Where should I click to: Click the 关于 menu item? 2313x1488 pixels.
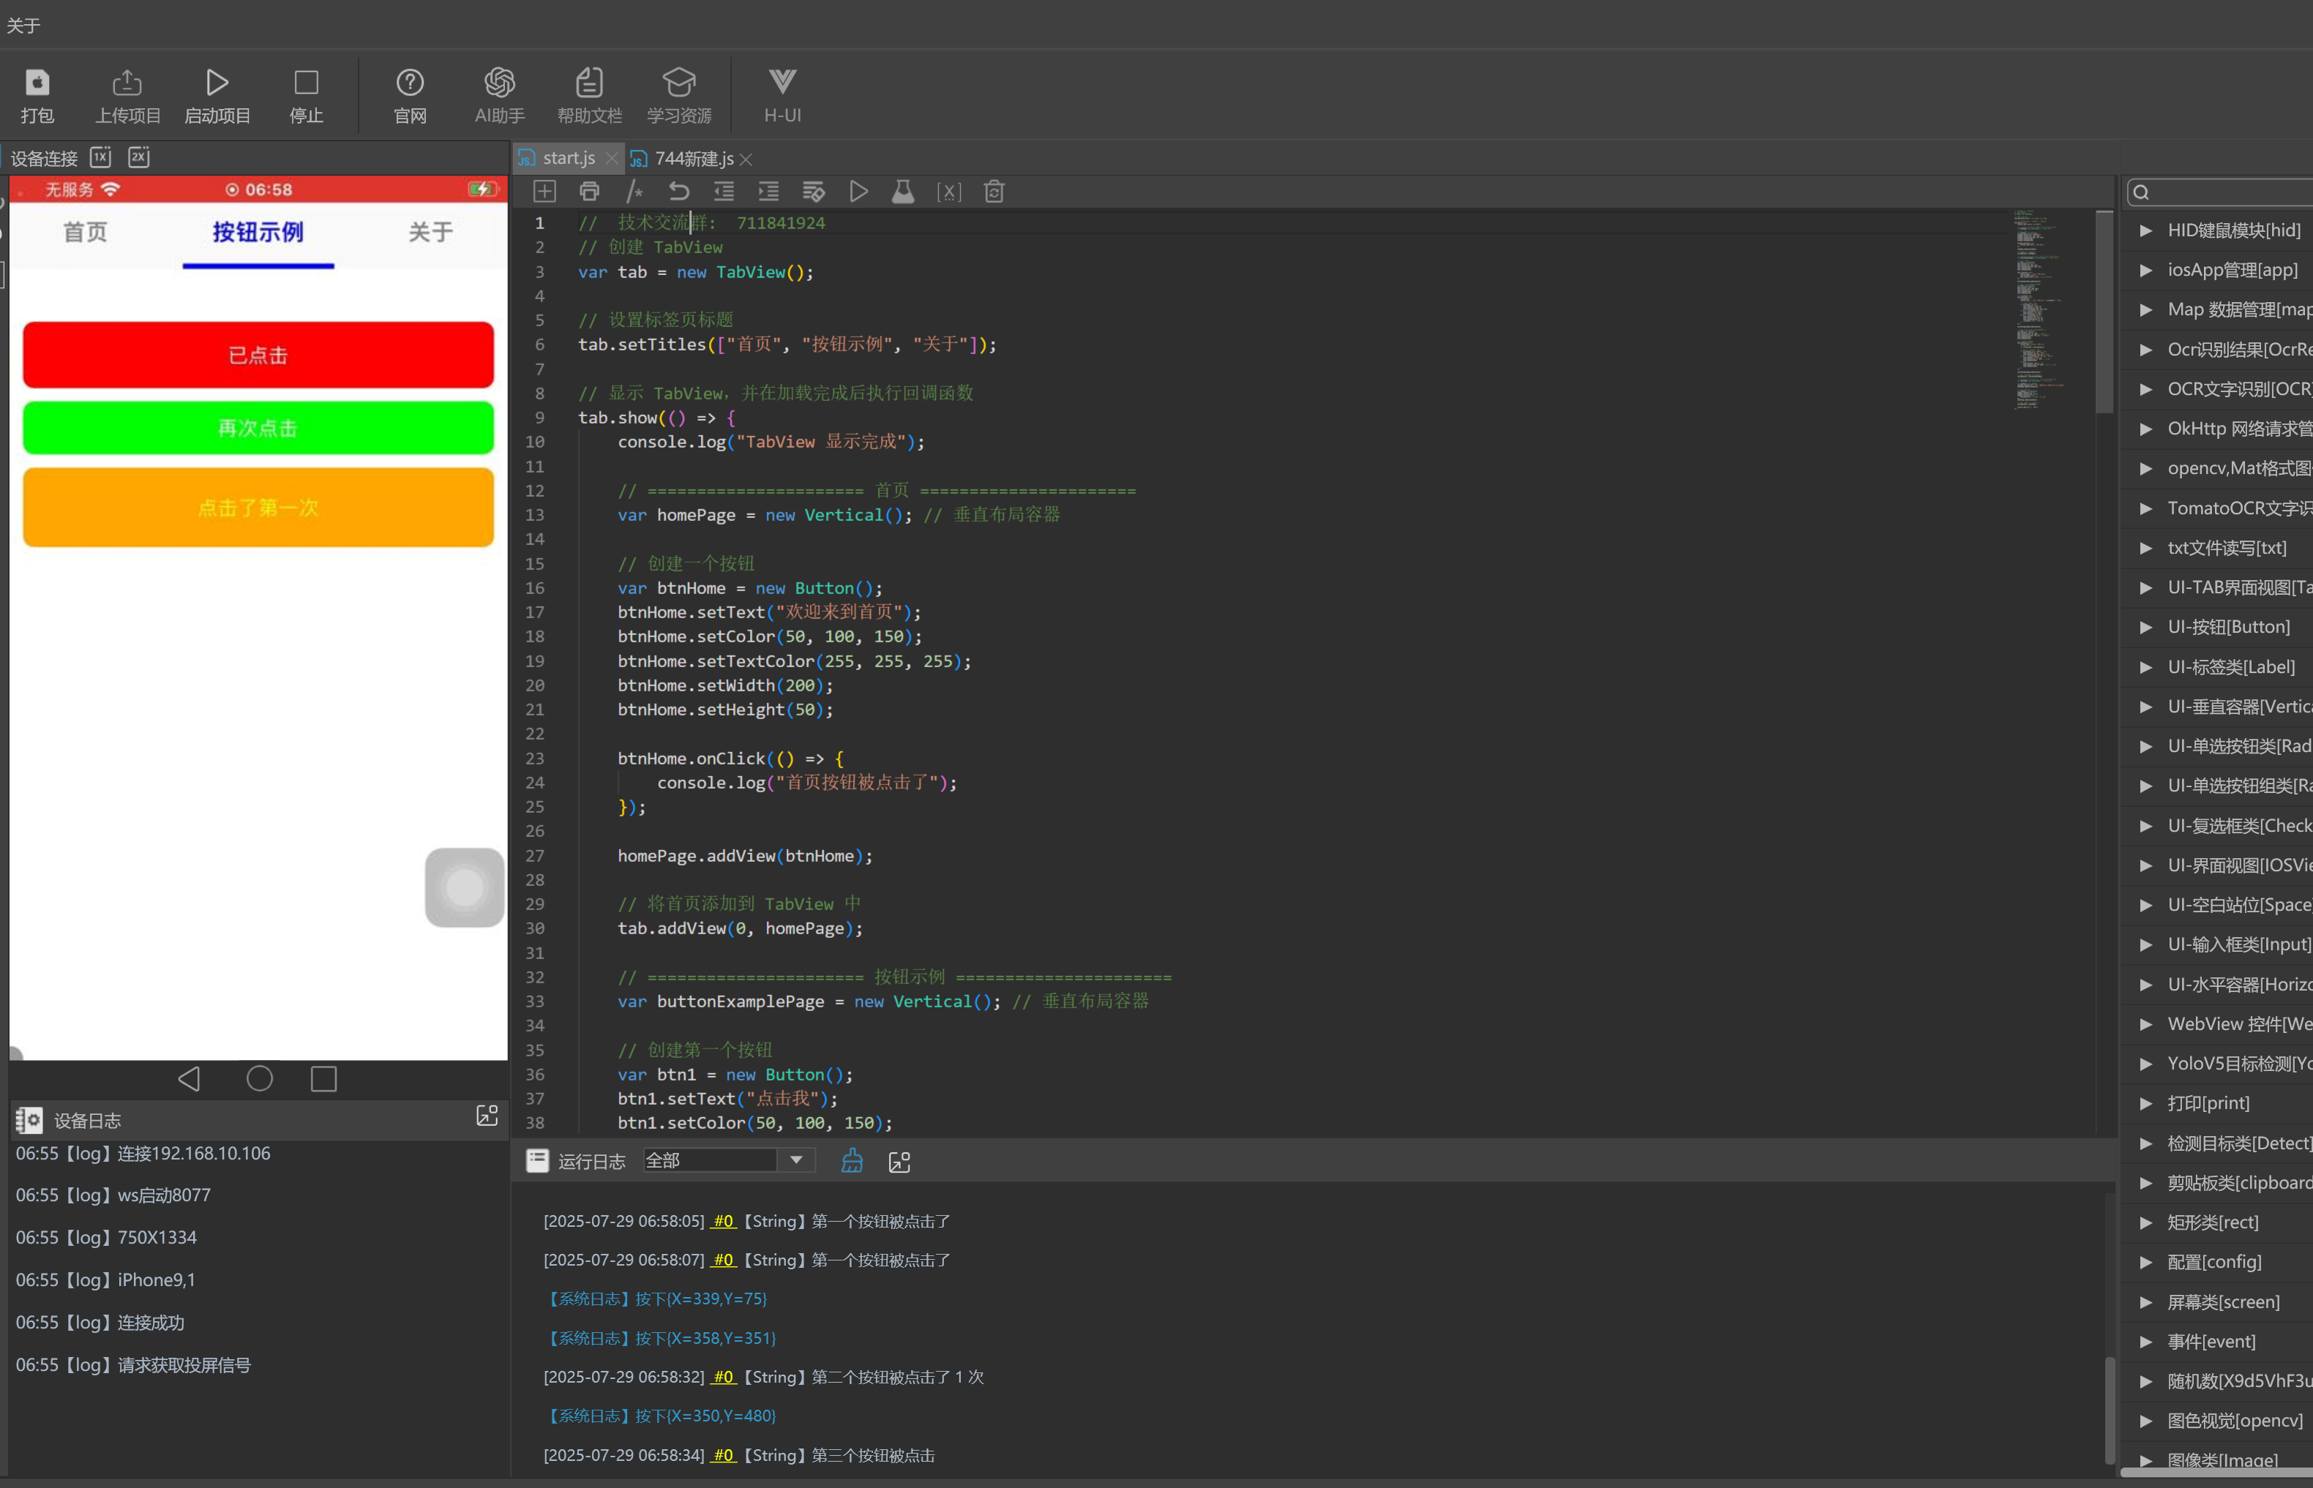point(23,25)
